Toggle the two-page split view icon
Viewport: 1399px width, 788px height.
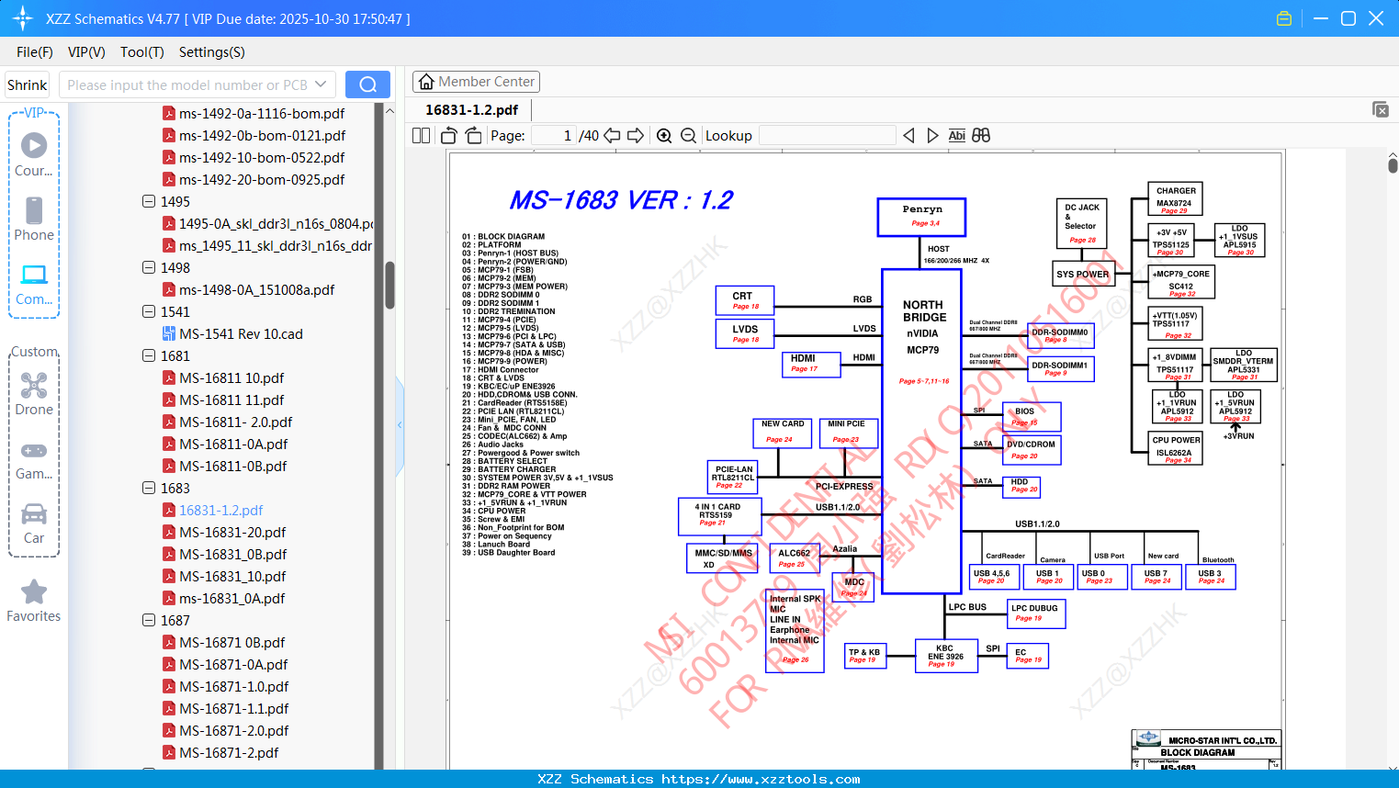click(x=421, y=135)
